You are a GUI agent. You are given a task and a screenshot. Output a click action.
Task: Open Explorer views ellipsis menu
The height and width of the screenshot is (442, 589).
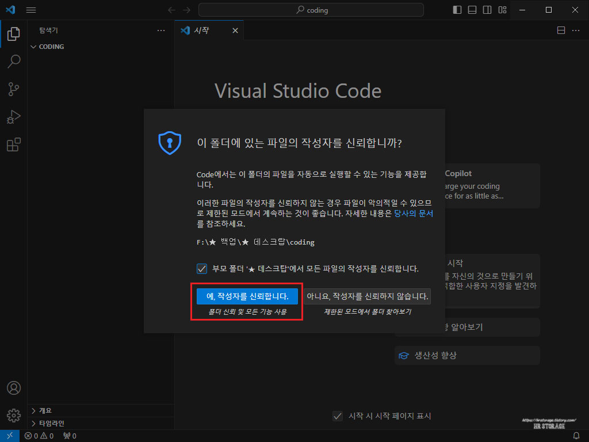(161, 31)
